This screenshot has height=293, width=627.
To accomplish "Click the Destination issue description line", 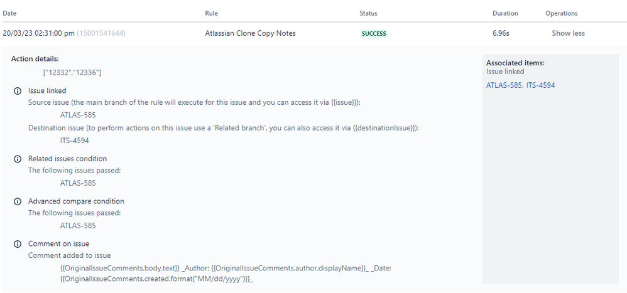I will [224, 128].
